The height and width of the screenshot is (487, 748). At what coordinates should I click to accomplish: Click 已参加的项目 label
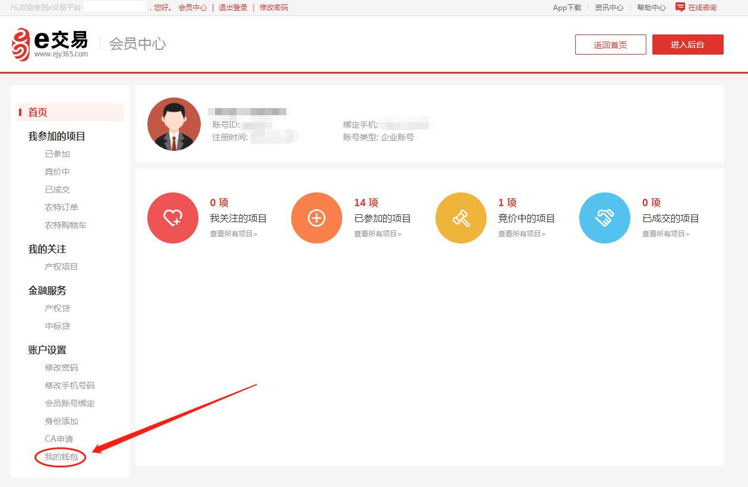pyautogui.click(x=383, y=219)
